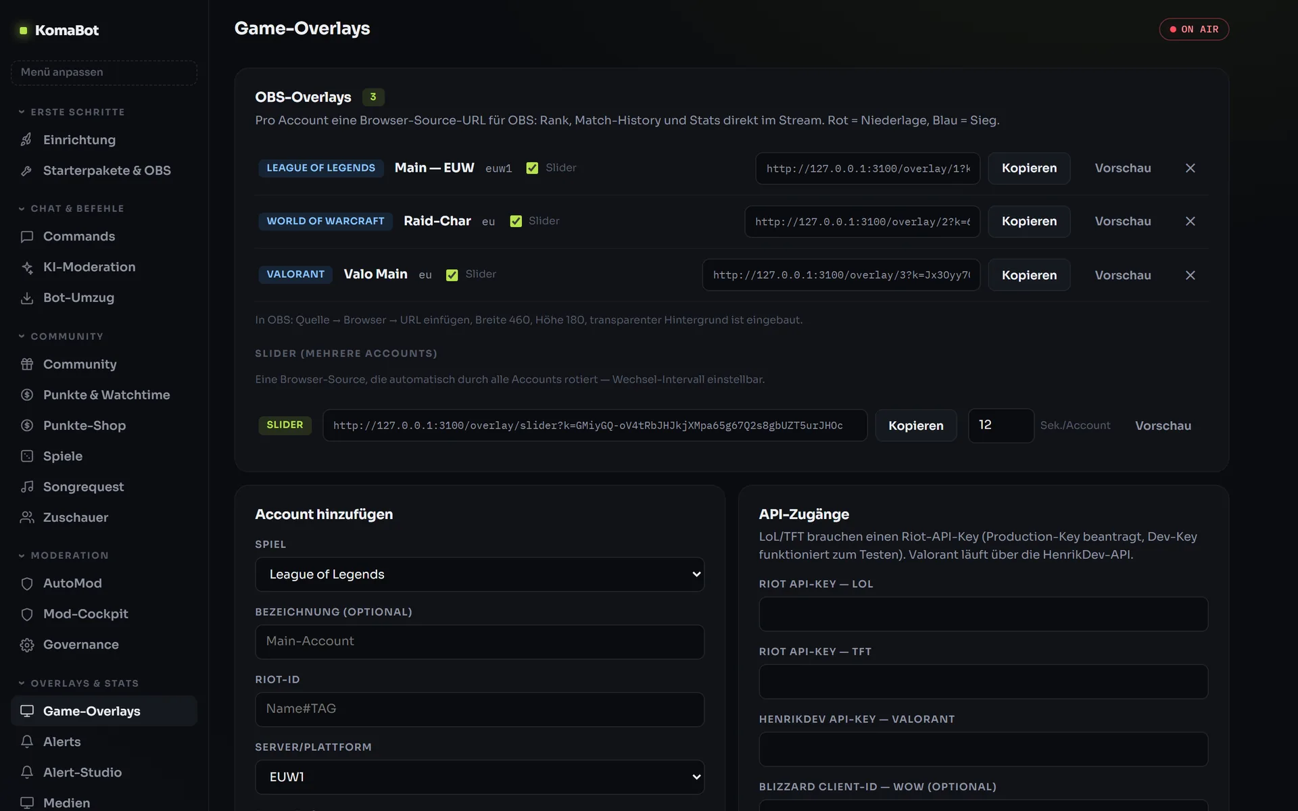
Task: Open Vorschau for the Valorant overlay
Action: point(1123,275)
